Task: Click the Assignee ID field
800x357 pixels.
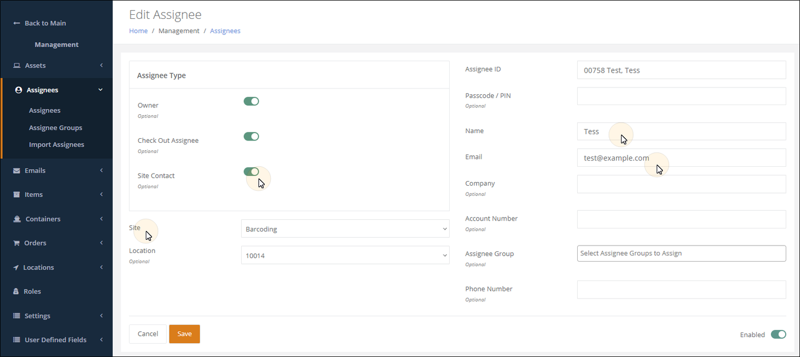Action: [x=682, y=70]
